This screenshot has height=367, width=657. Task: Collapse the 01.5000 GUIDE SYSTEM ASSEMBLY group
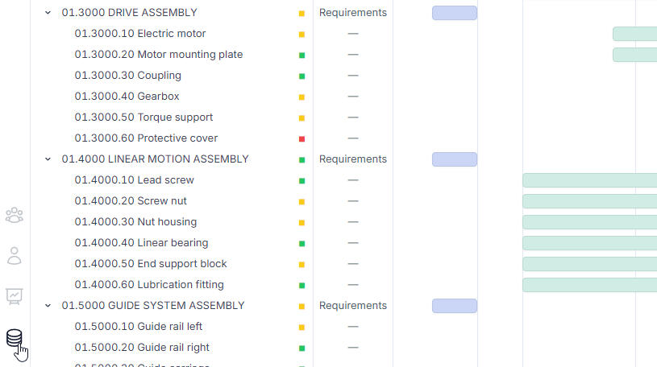(48, 306)
